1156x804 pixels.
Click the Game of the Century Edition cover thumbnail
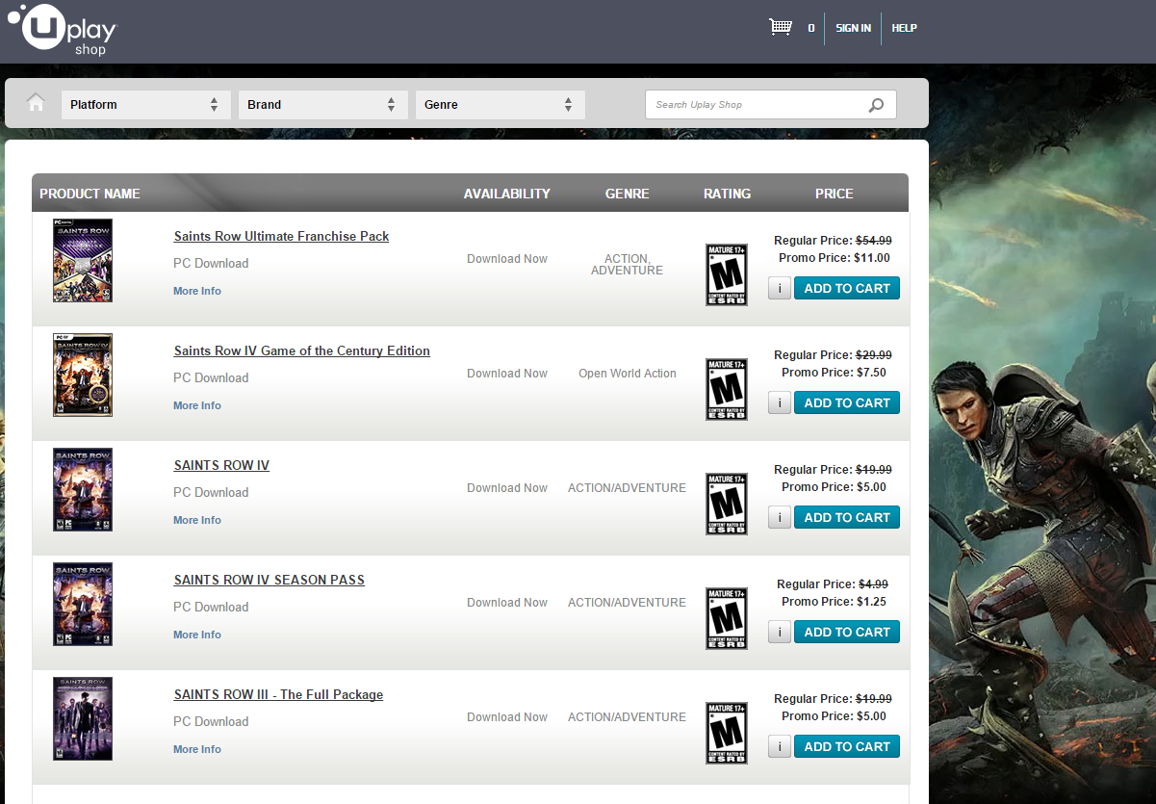click(x=83, y=375)
